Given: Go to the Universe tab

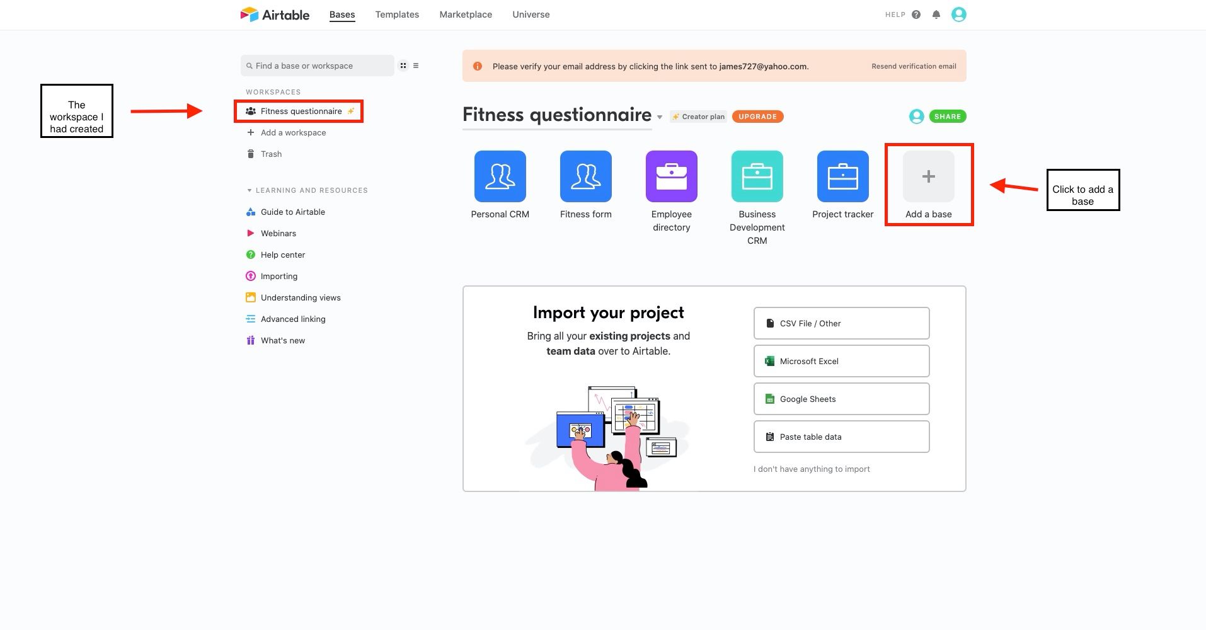Looking at the screenshot, I should tap(531, 14).
